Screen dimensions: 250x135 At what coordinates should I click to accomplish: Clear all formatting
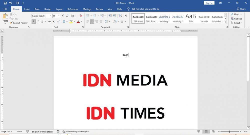(x=81, y=16)
